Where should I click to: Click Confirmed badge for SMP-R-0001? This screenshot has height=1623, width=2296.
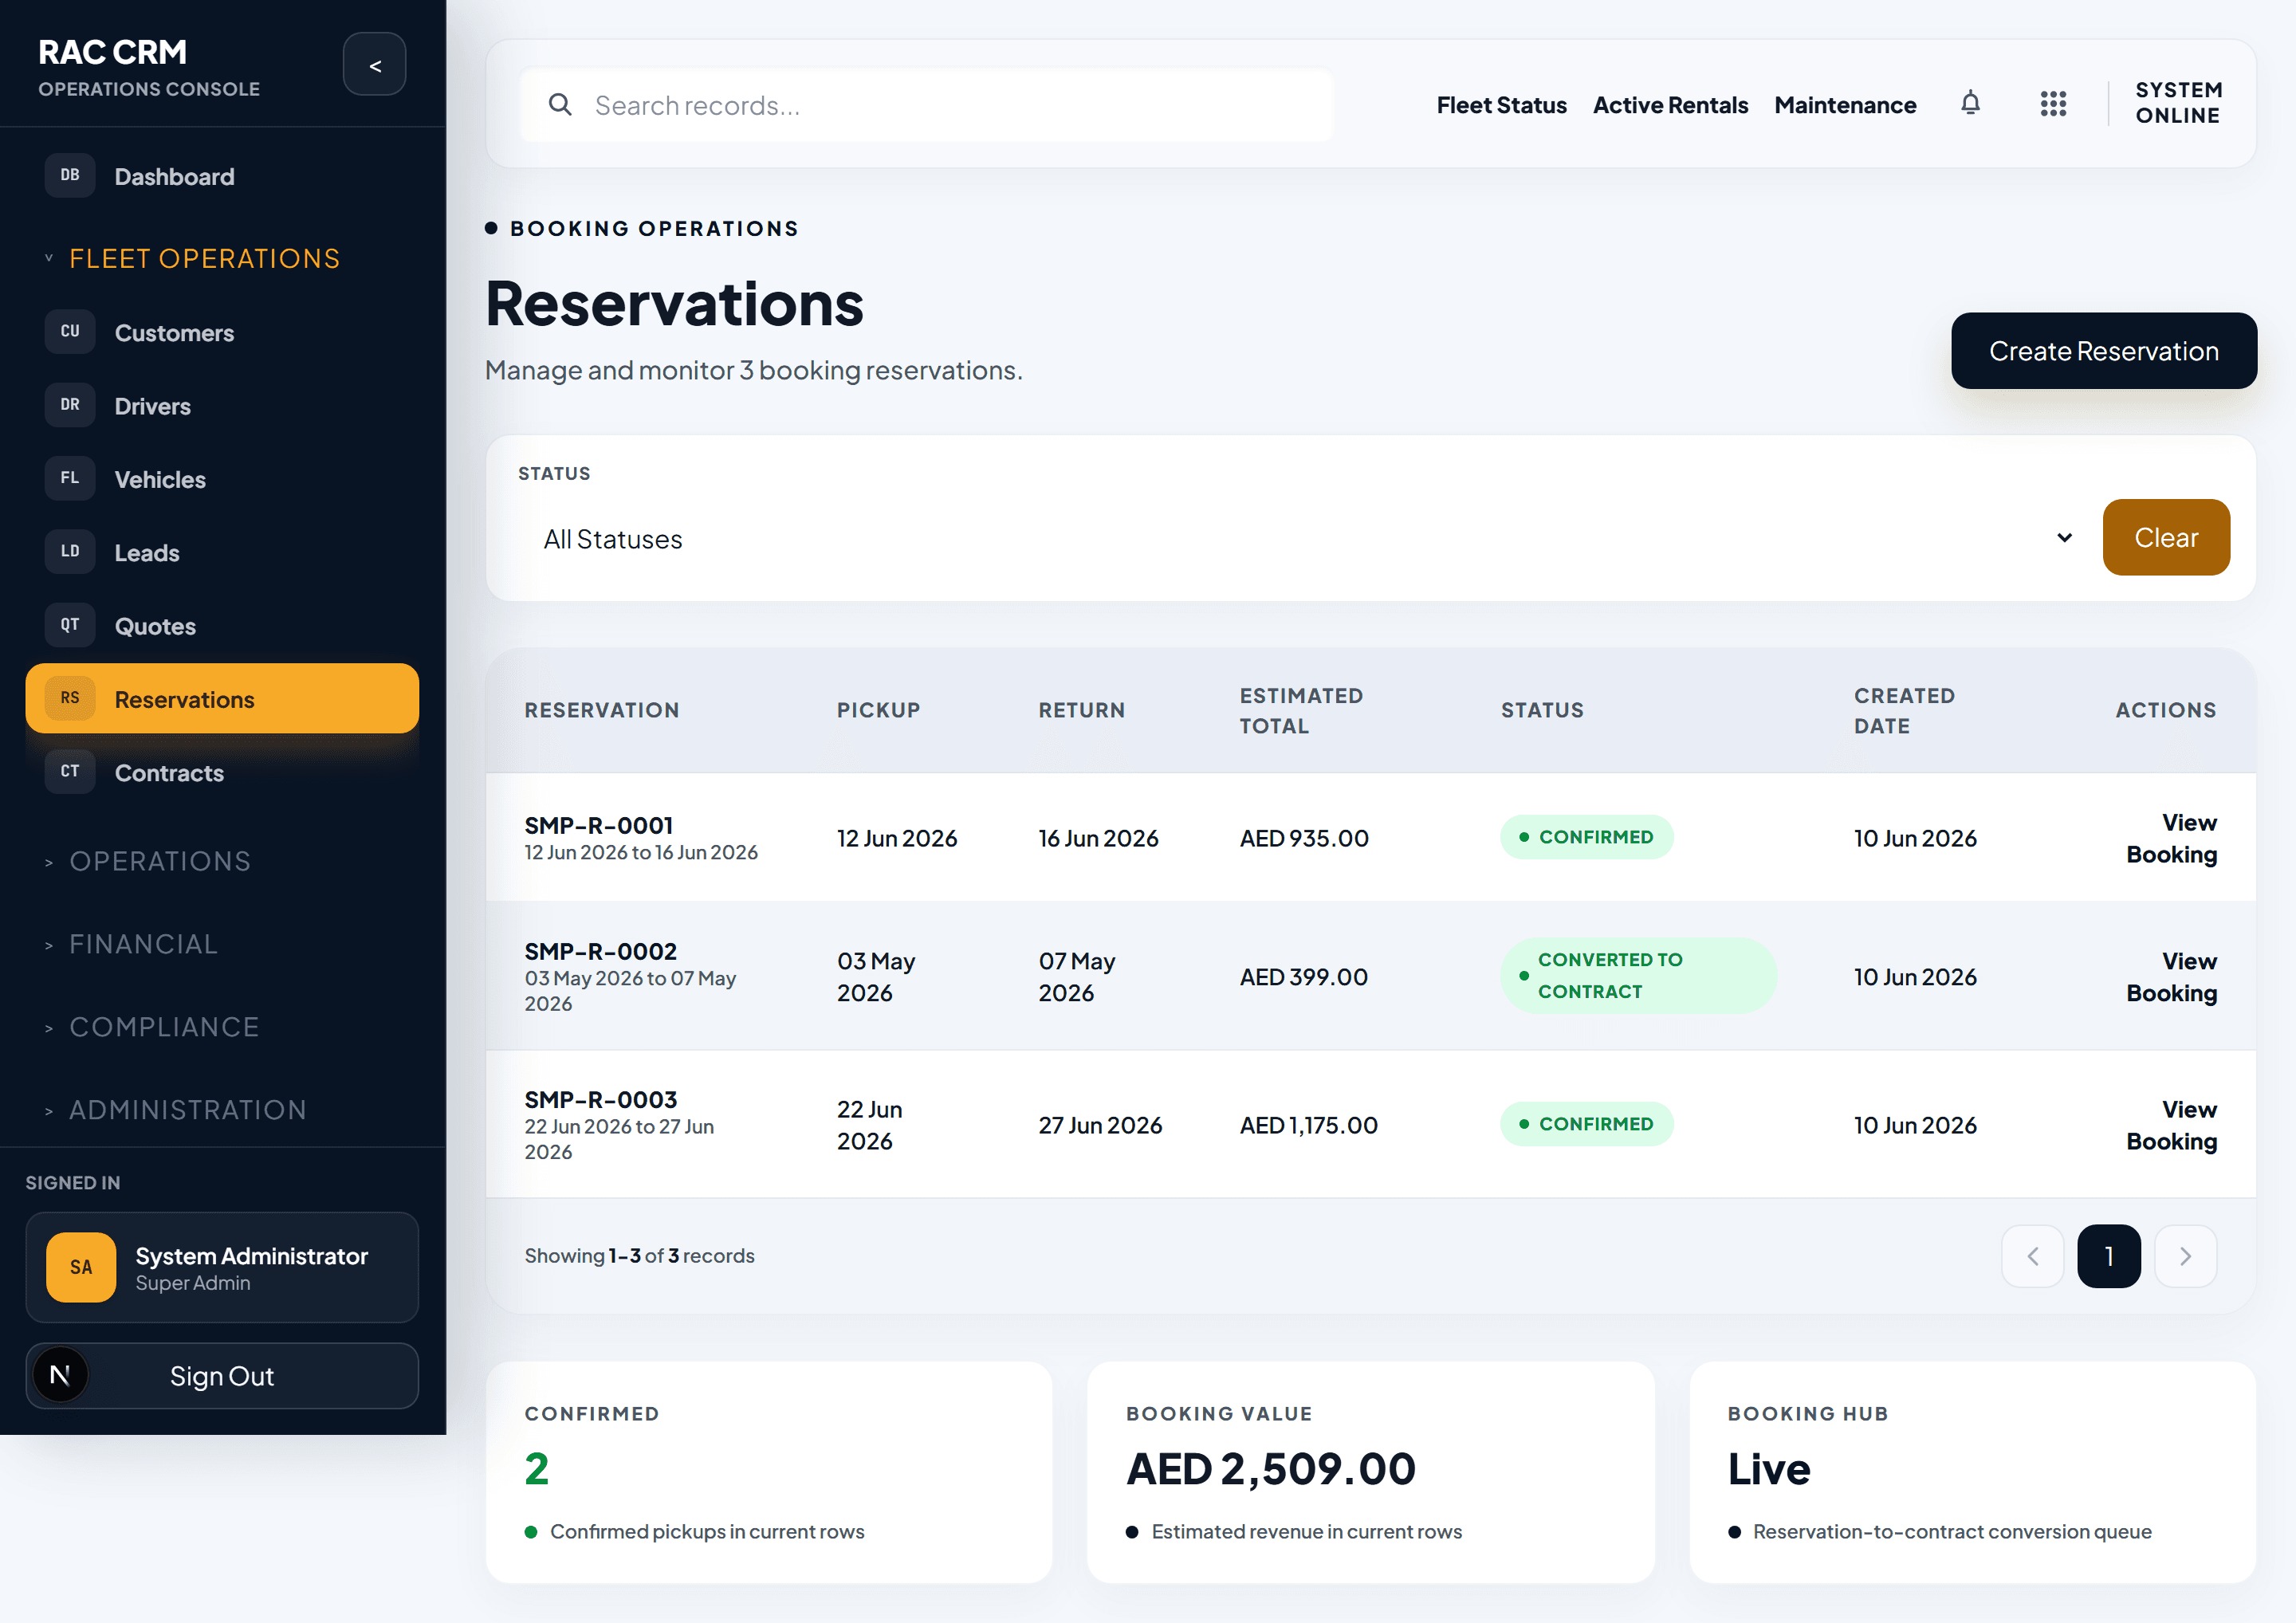point(1586,837)
